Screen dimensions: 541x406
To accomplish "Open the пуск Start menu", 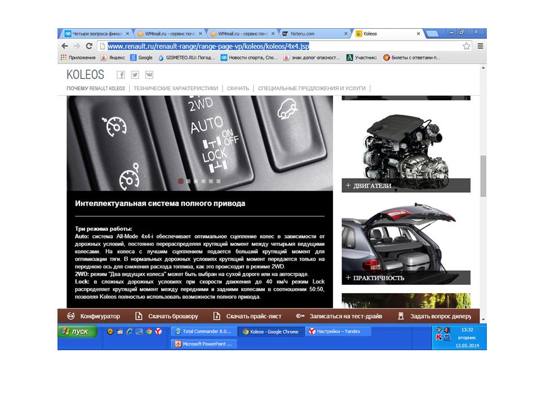I will pos(77,332).
